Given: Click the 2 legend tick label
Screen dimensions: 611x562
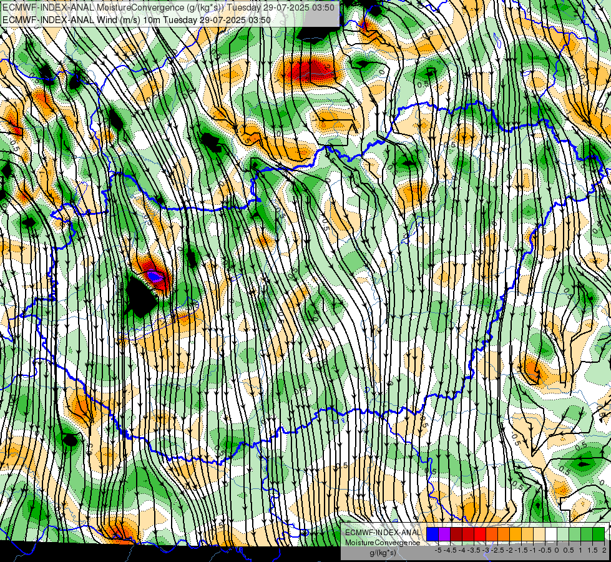Looking at the screenshot, I should tap(604, 550).
